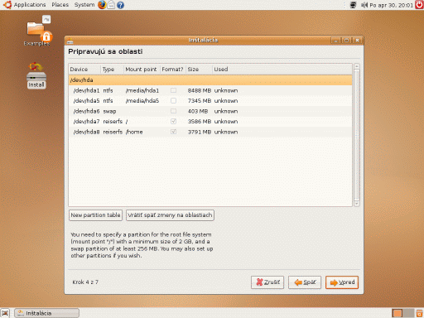424x318 pixels.
Task: Click the partition list scrollbar up arrow
Action: [357, 66]
